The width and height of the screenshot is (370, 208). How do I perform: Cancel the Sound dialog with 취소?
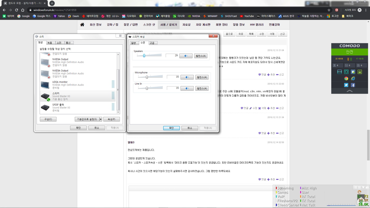point(97,128)
